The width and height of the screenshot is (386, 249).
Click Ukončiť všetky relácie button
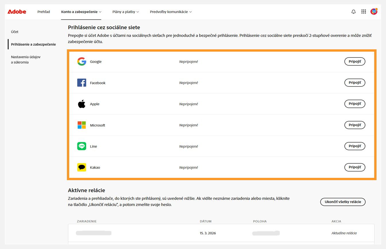[343, 202]
